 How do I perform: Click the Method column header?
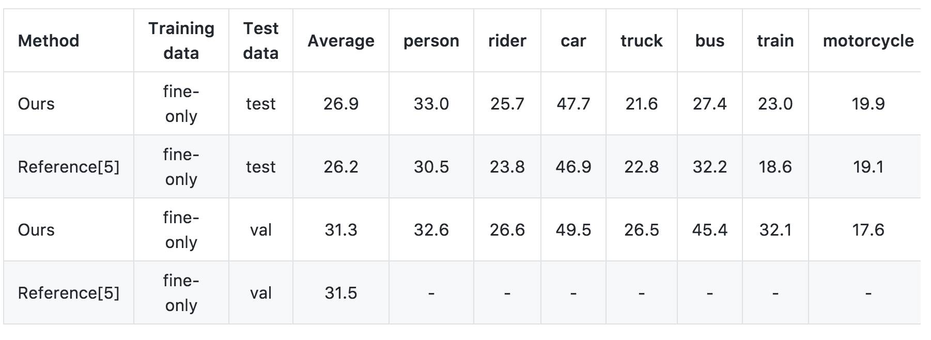coord(49,41)
